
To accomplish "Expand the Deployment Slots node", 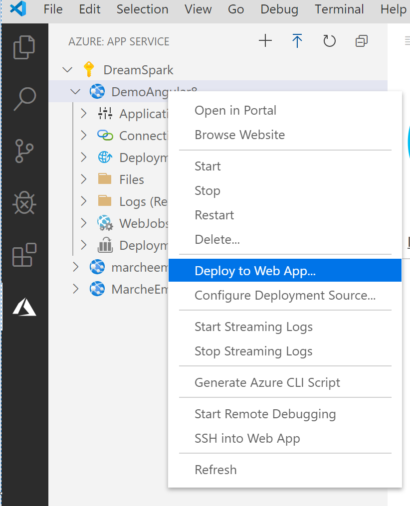I will (84, 245).
